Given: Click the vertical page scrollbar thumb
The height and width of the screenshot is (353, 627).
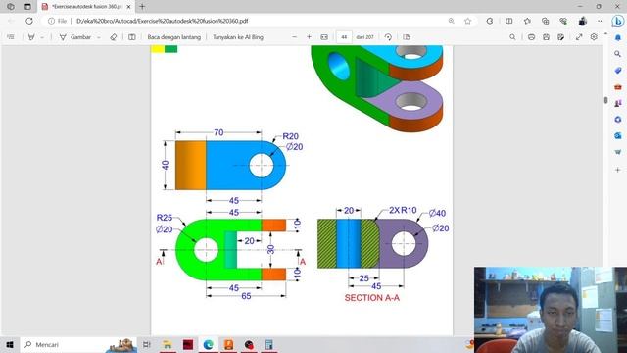Looking at the screenshot, I should point(605,100).
